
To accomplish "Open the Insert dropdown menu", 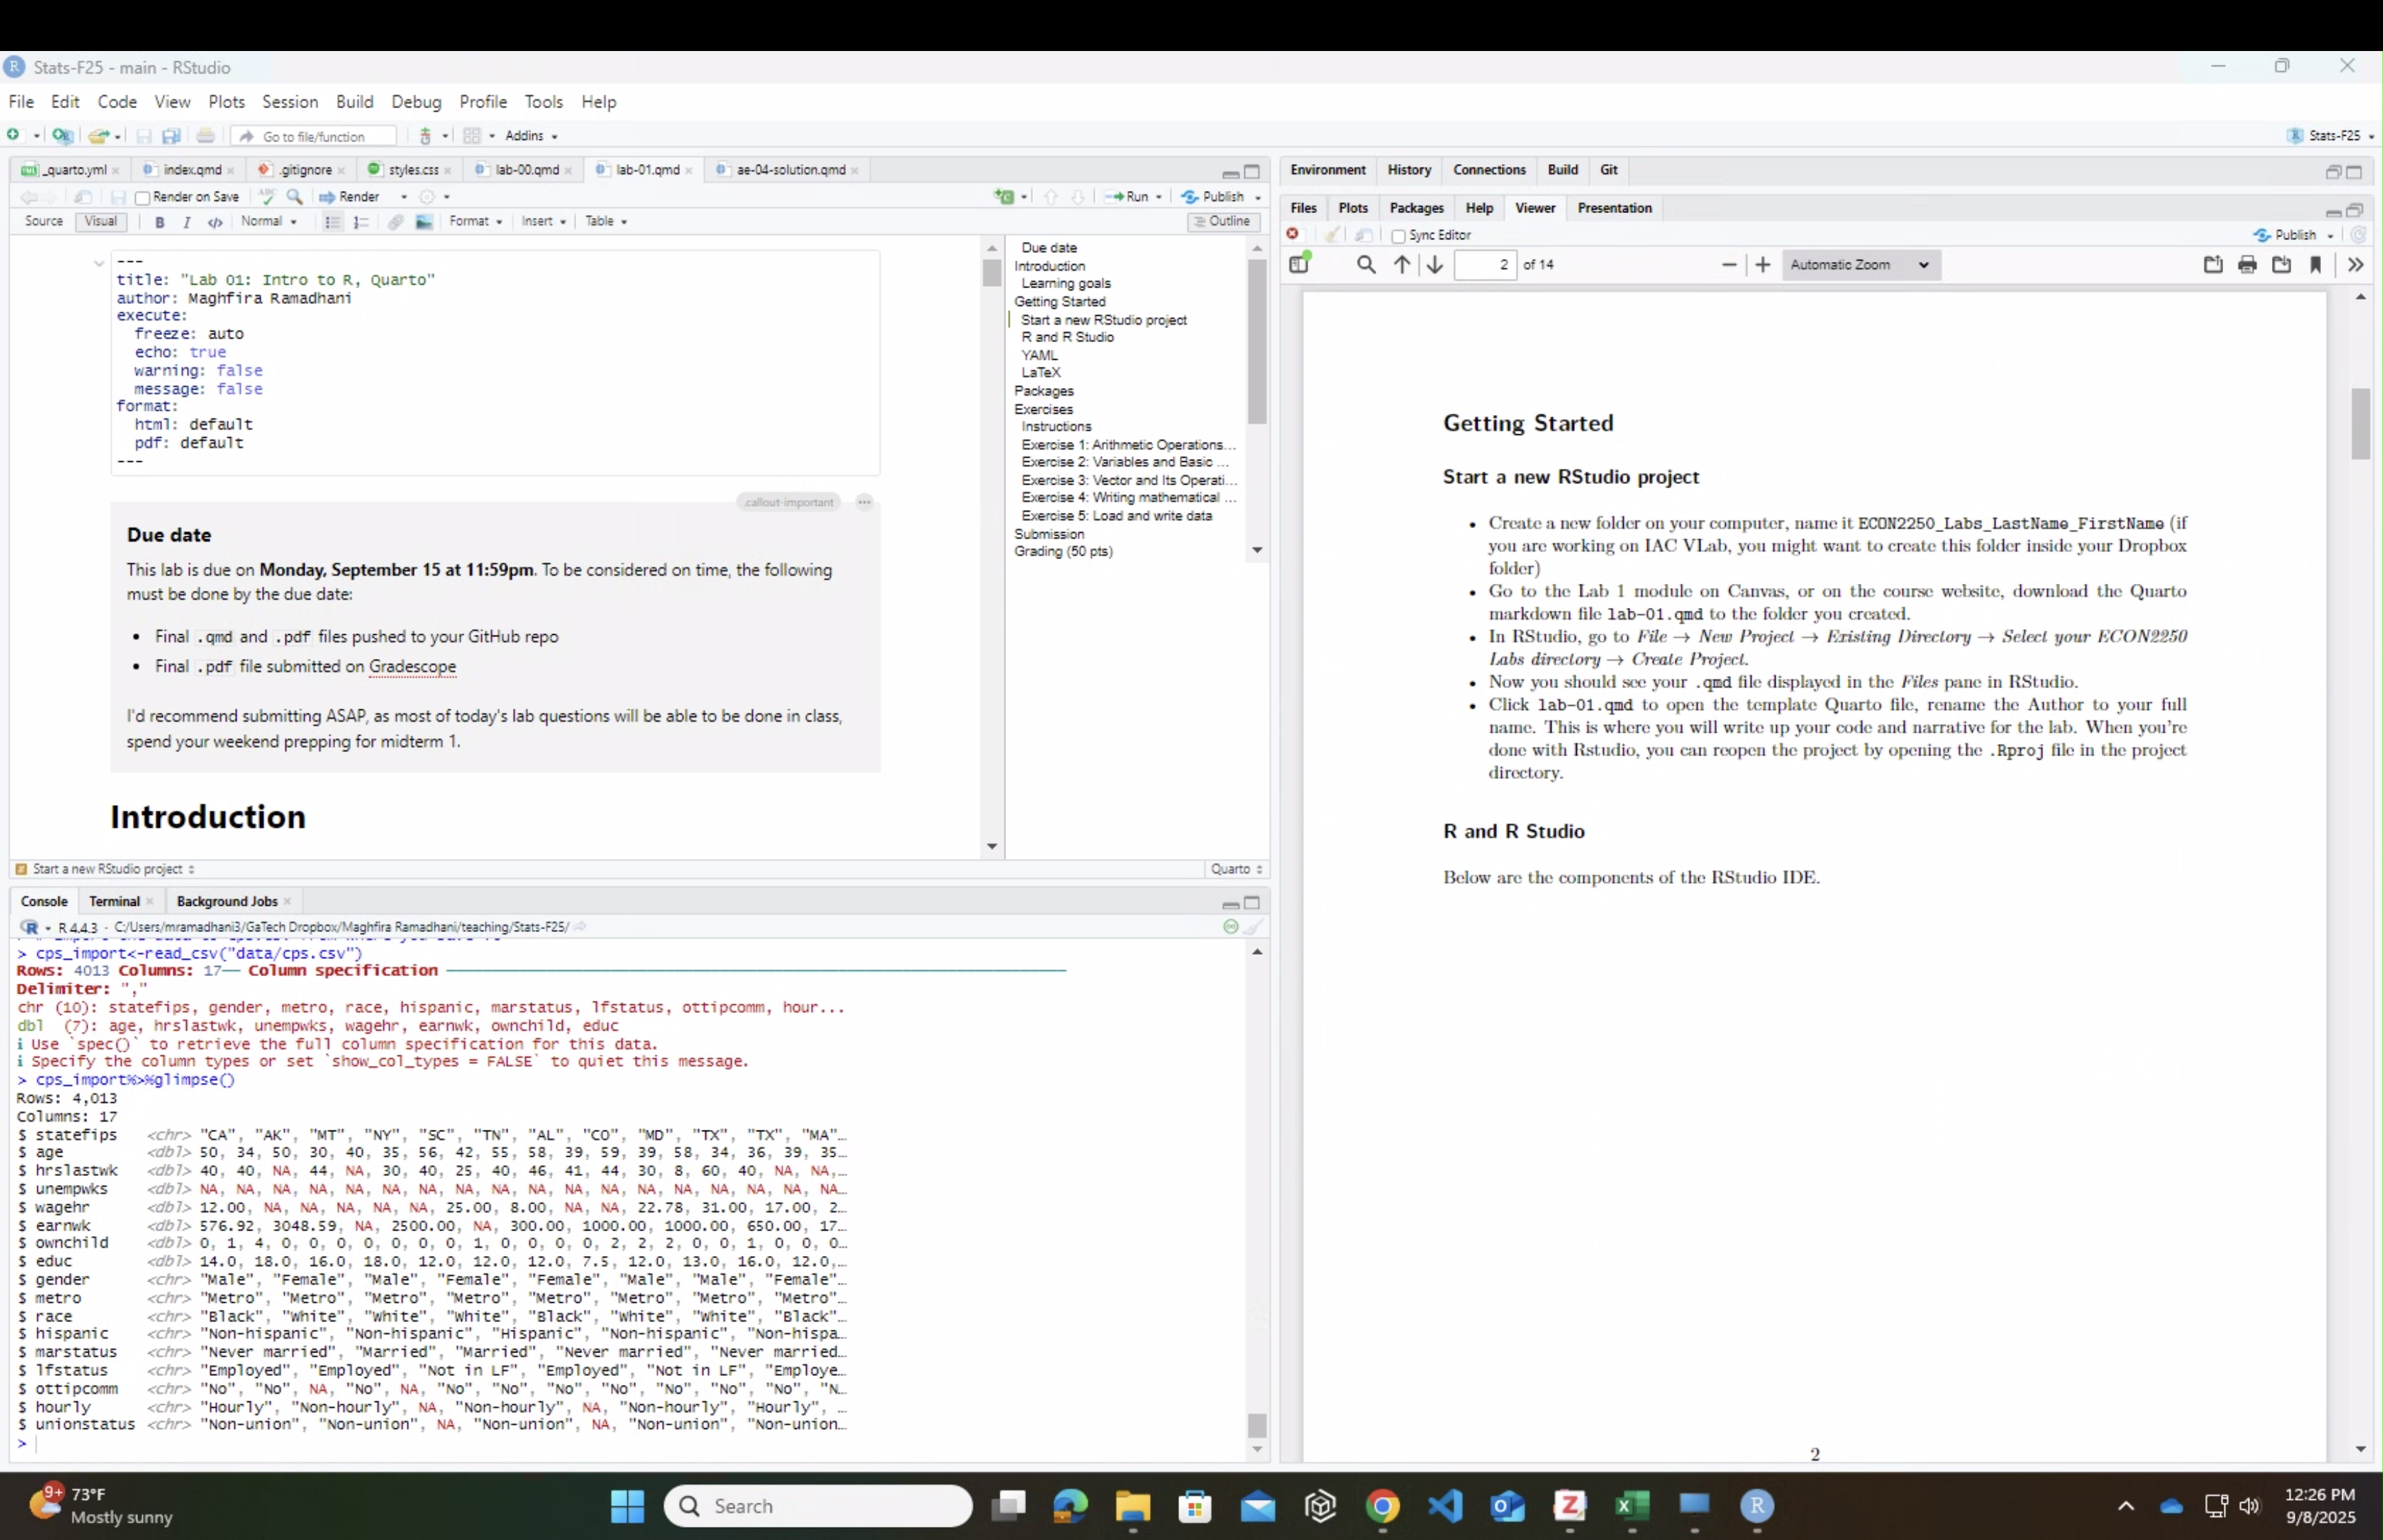I will (543, 221).
